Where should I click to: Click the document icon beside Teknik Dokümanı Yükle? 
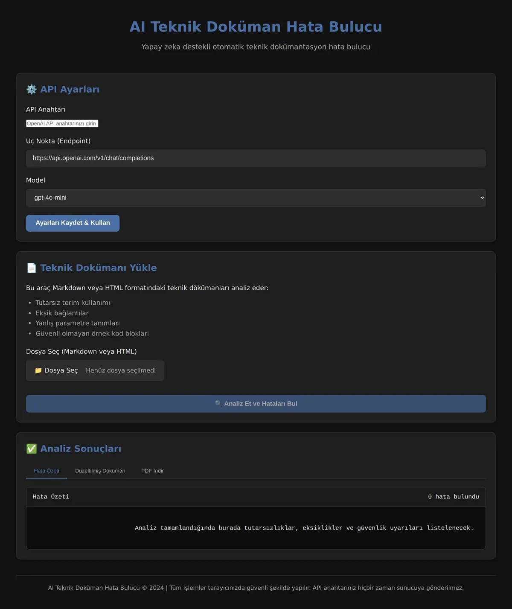tap(32, 268)
